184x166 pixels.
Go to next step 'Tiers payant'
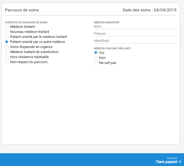(x=166, y=162)
